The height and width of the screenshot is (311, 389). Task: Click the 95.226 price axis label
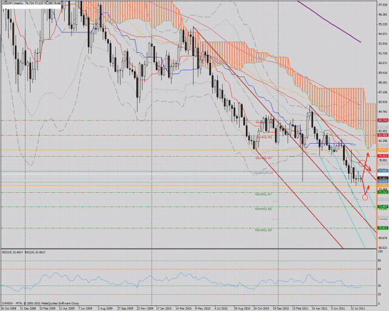point(383,24)
